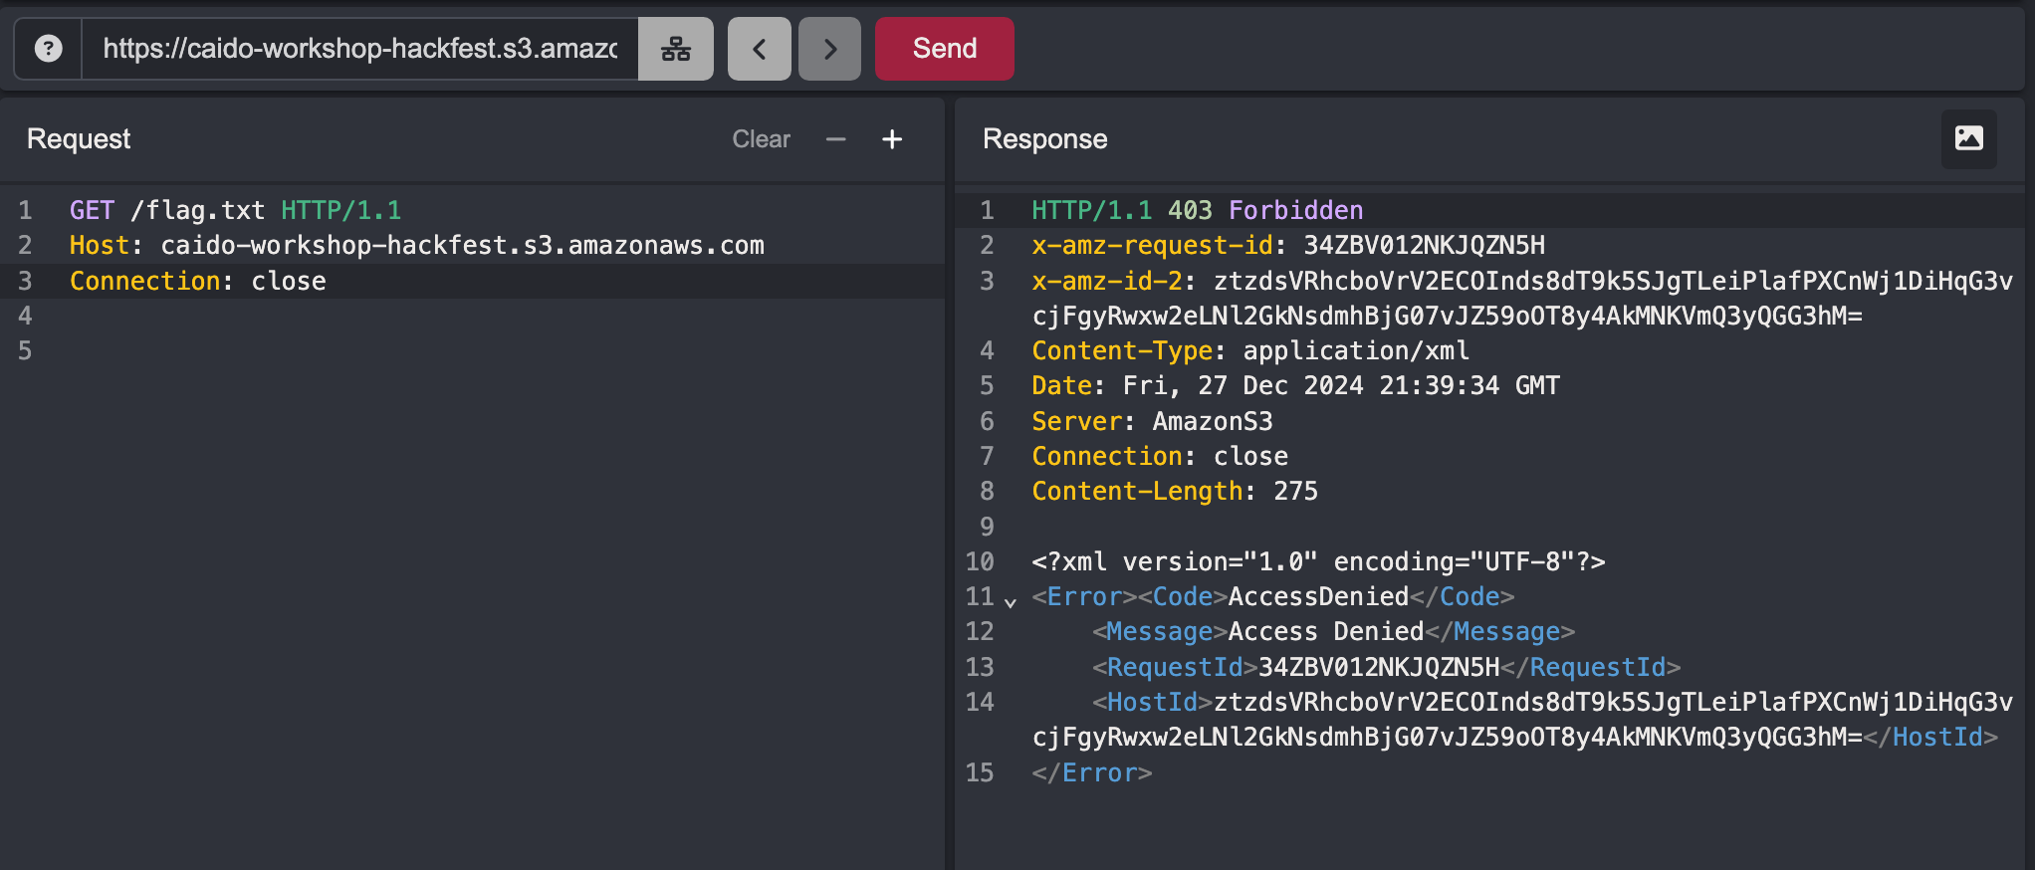Viewport: 2035px width, 870px height.
Task: Click the x-amz-id-2 header name
Action: [x=1106, y=281]
